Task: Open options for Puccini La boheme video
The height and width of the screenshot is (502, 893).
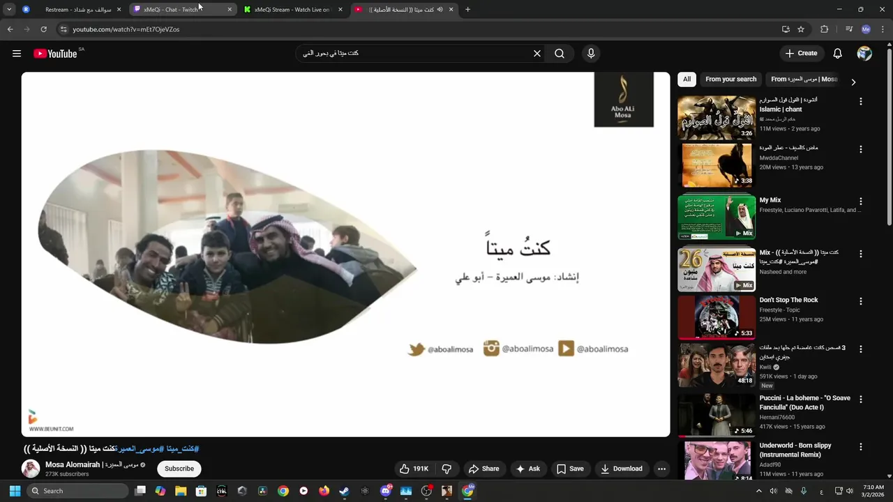Action: click(x=860, y=400)
